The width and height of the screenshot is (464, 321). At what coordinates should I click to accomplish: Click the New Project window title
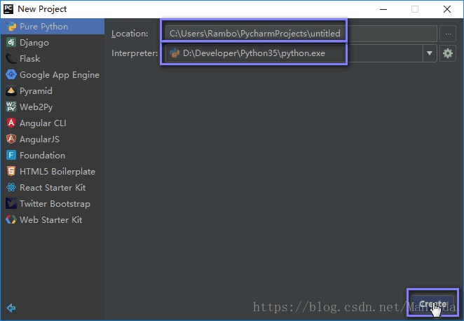[42, 9]
